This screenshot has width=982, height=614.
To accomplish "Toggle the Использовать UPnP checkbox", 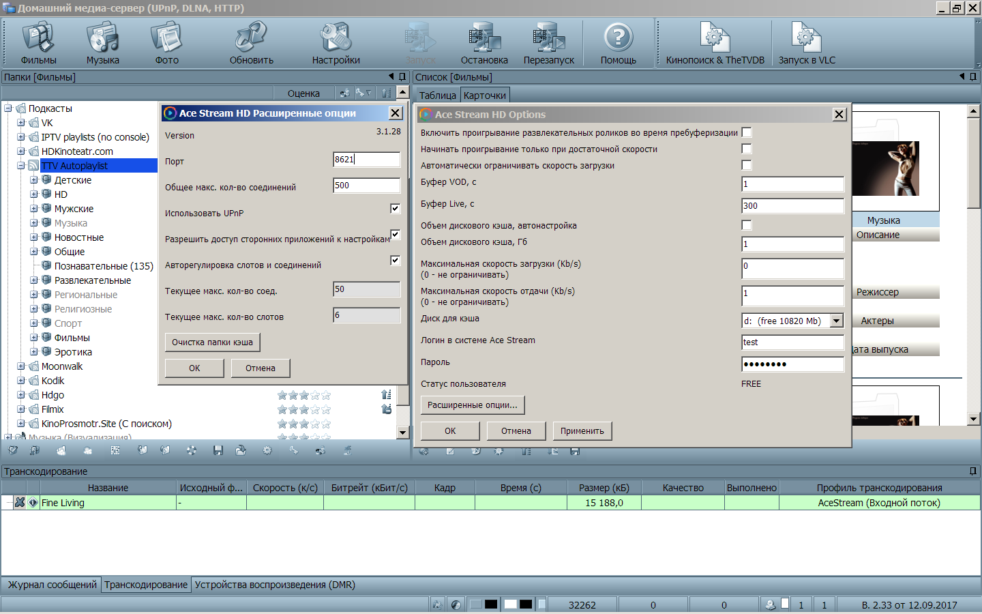I will point(395,209).
